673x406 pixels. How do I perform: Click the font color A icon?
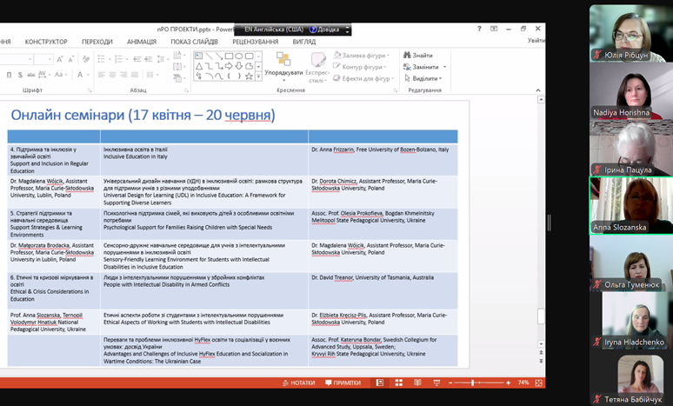pos(80,75)
